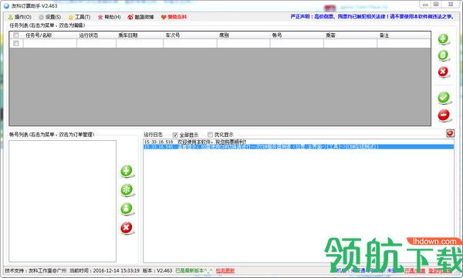Click the 乘车日期 column header
Image resolution: width=463 pixels, height=278 pixels.
[128, 35]
